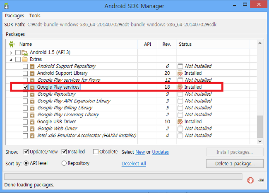Screen dimensions: 269x193
Task: Click Not installed status icon for Google Web Driver
Action: click(180, 129)
